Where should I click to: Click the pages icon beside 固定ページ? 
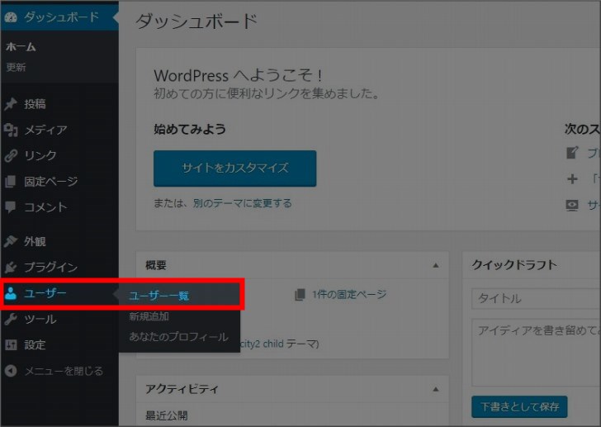[x=11, y=181]
